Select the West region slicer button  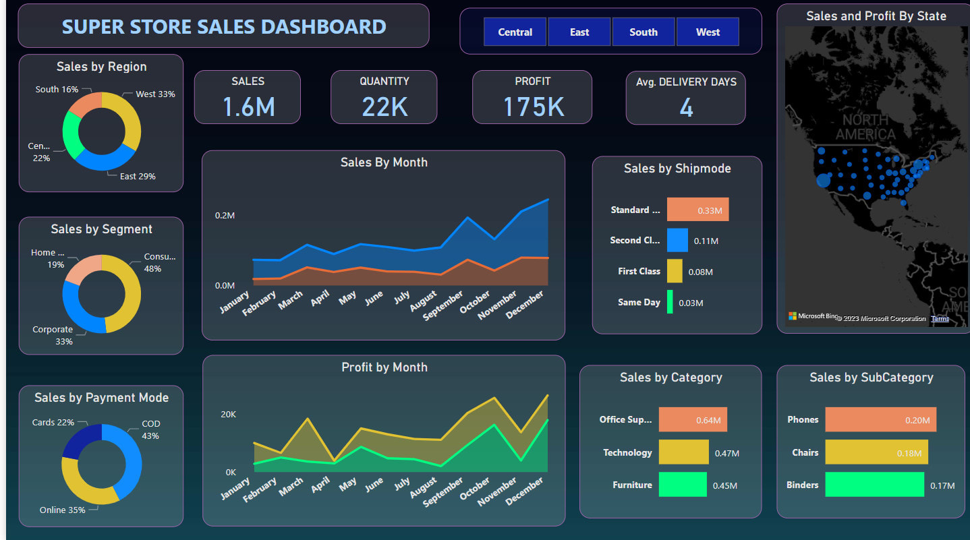click(x=707, y=32)
